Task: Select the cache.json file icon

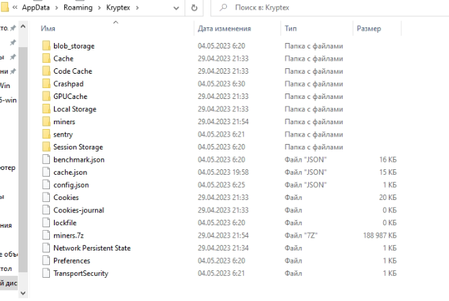Action: (46, 172)
